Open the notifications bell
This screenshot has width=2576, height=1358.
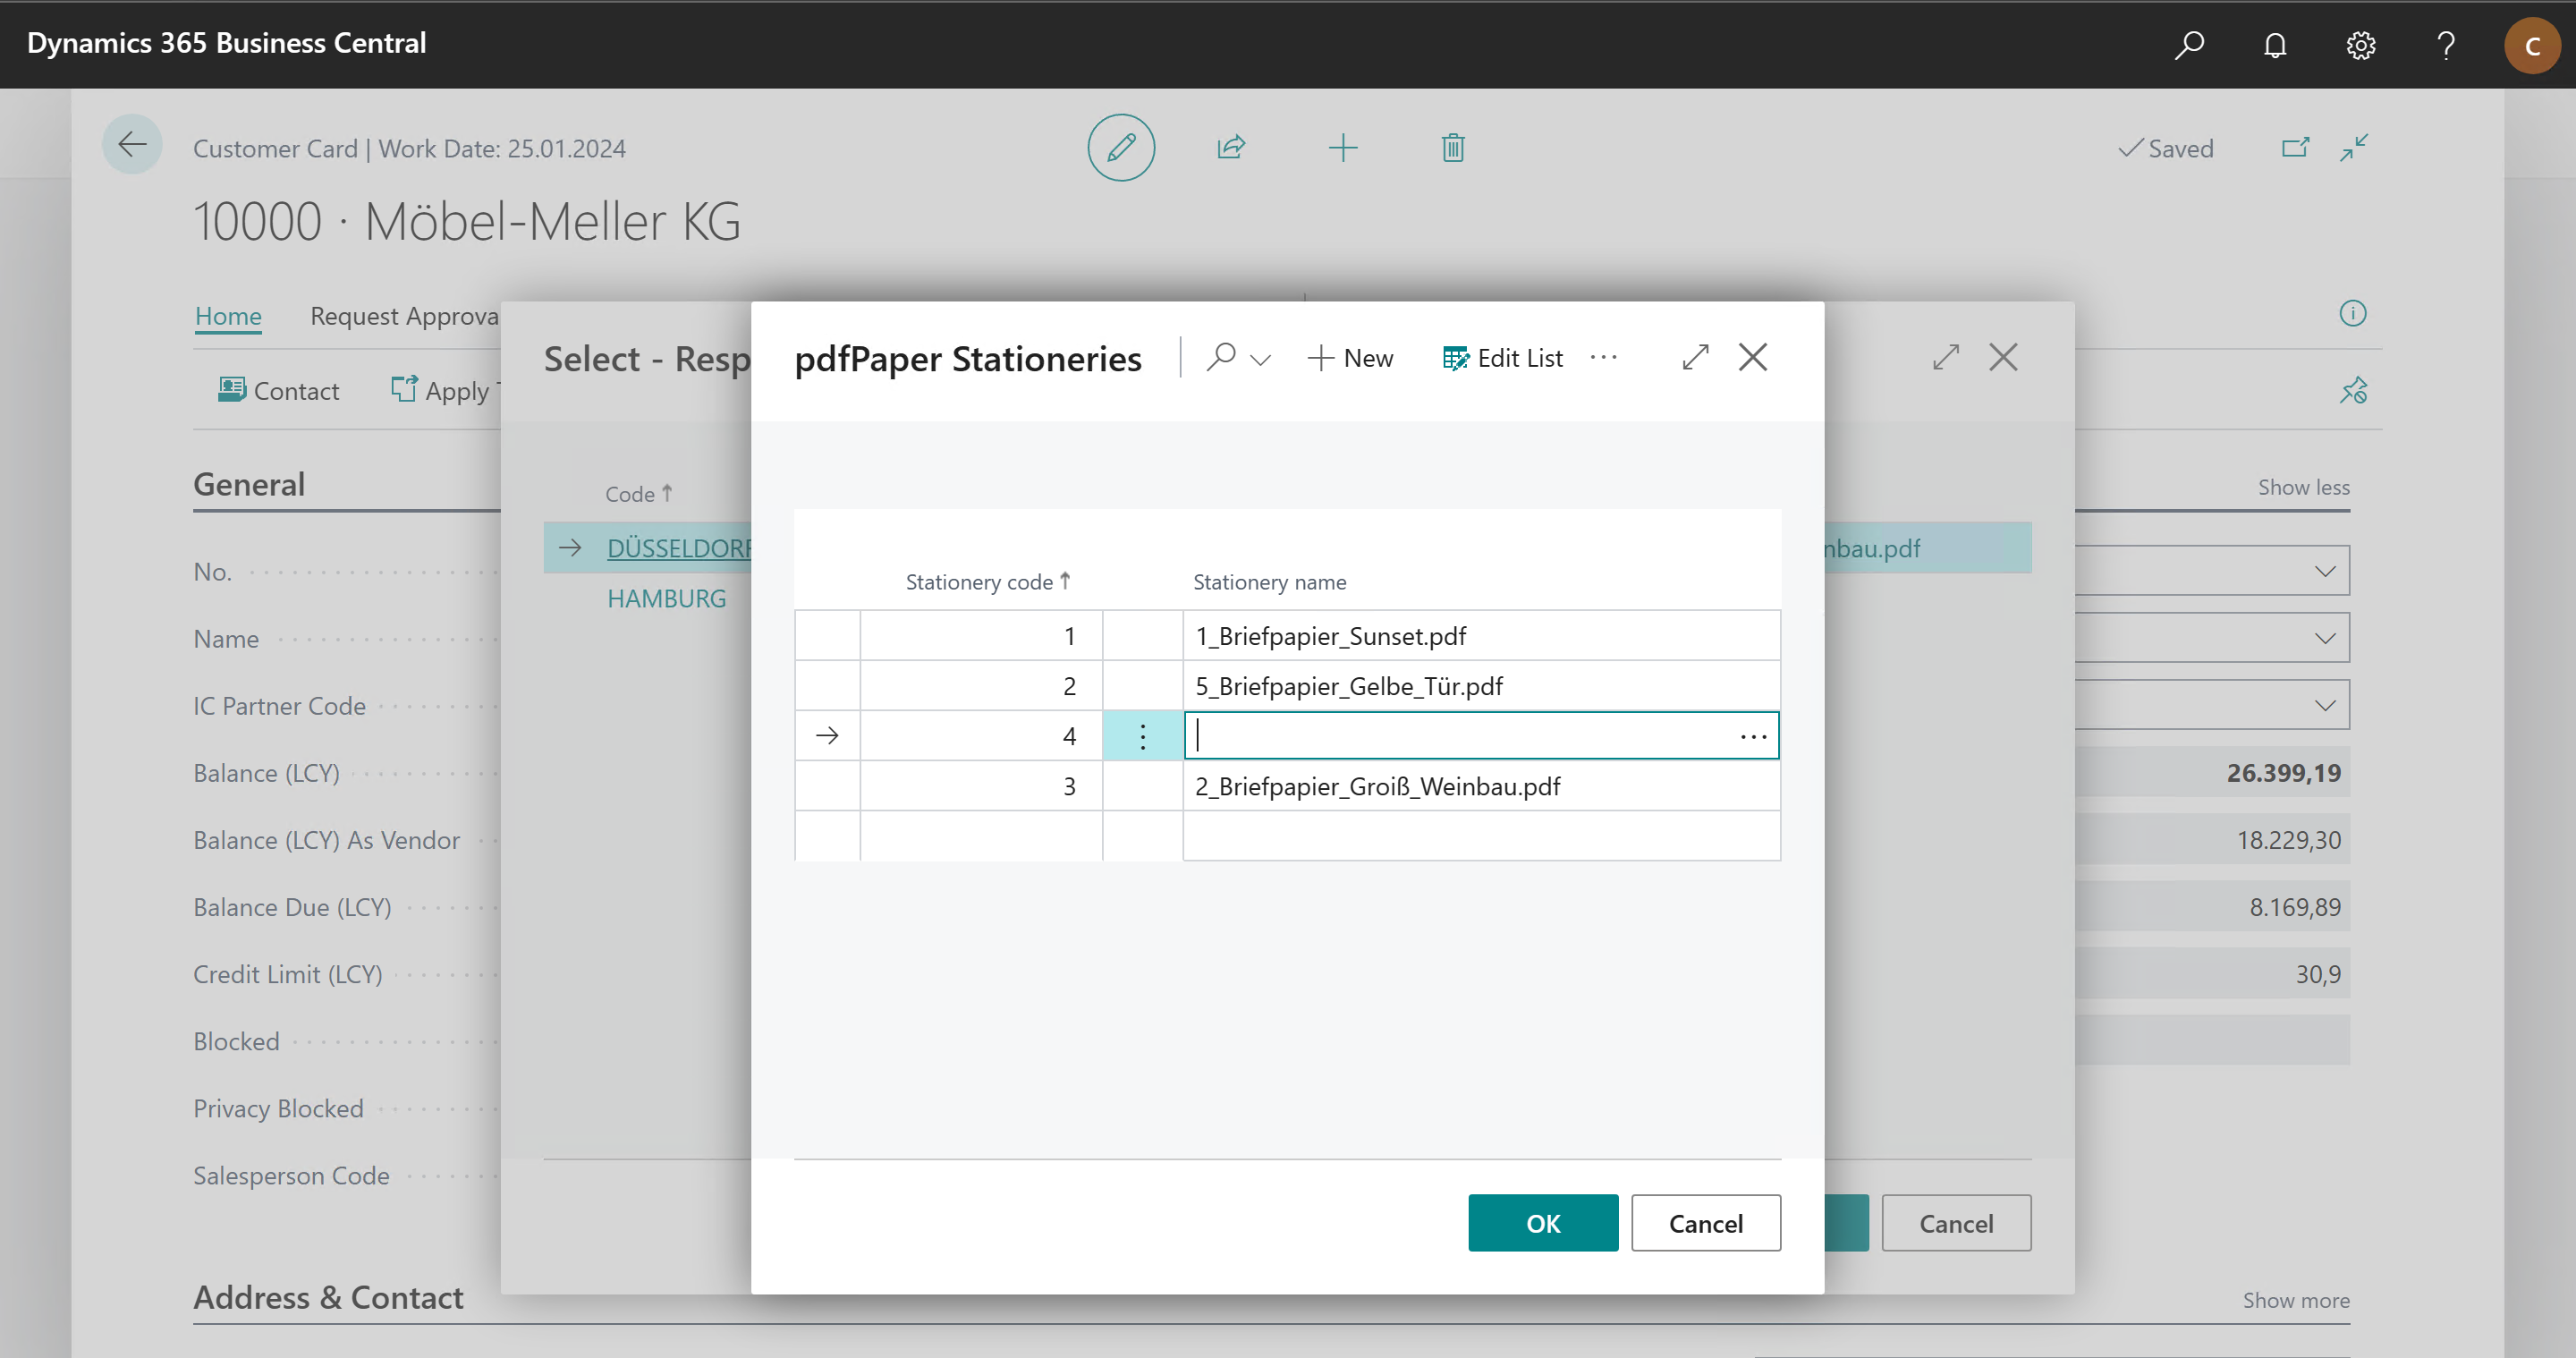pyautogui.click(x=2275, y=45)
